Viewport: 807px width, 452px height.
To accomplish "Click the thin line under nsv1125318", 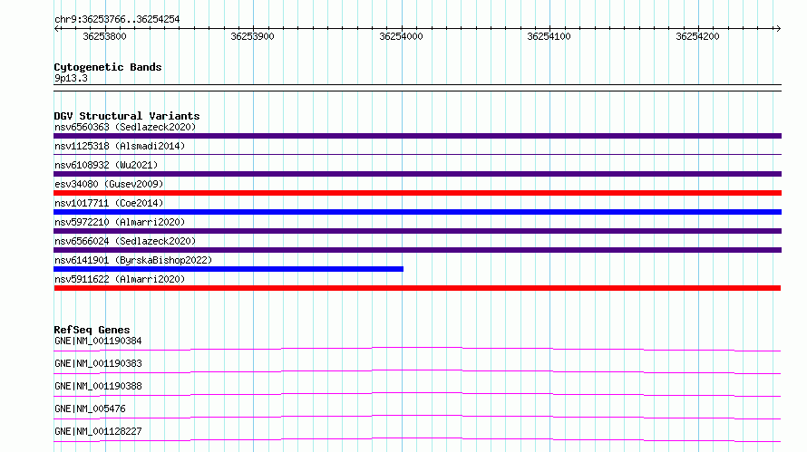I will click(x=417, y=154).
